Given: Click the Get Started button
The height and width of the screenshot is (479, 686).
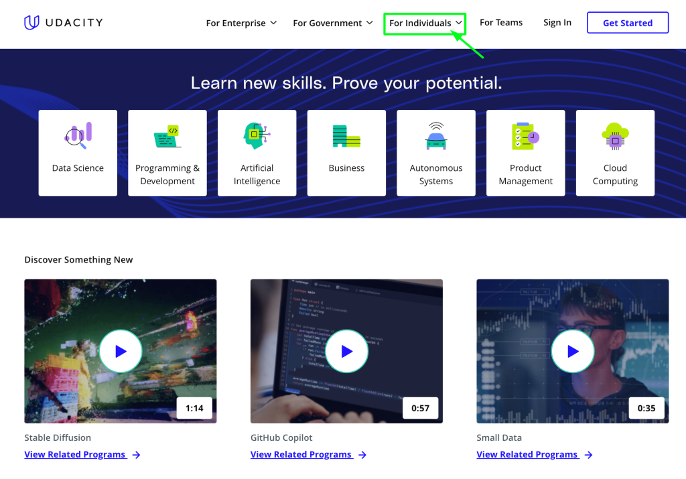Looking at the screenshot, I should coord(627,23).
